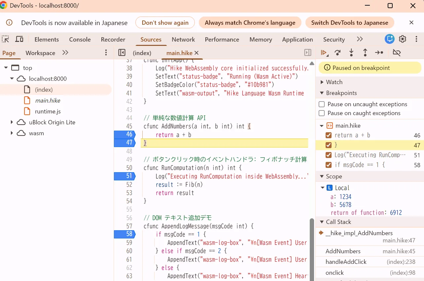
Task: Toggle the device toolbar icon
Action: click(19, 39)
